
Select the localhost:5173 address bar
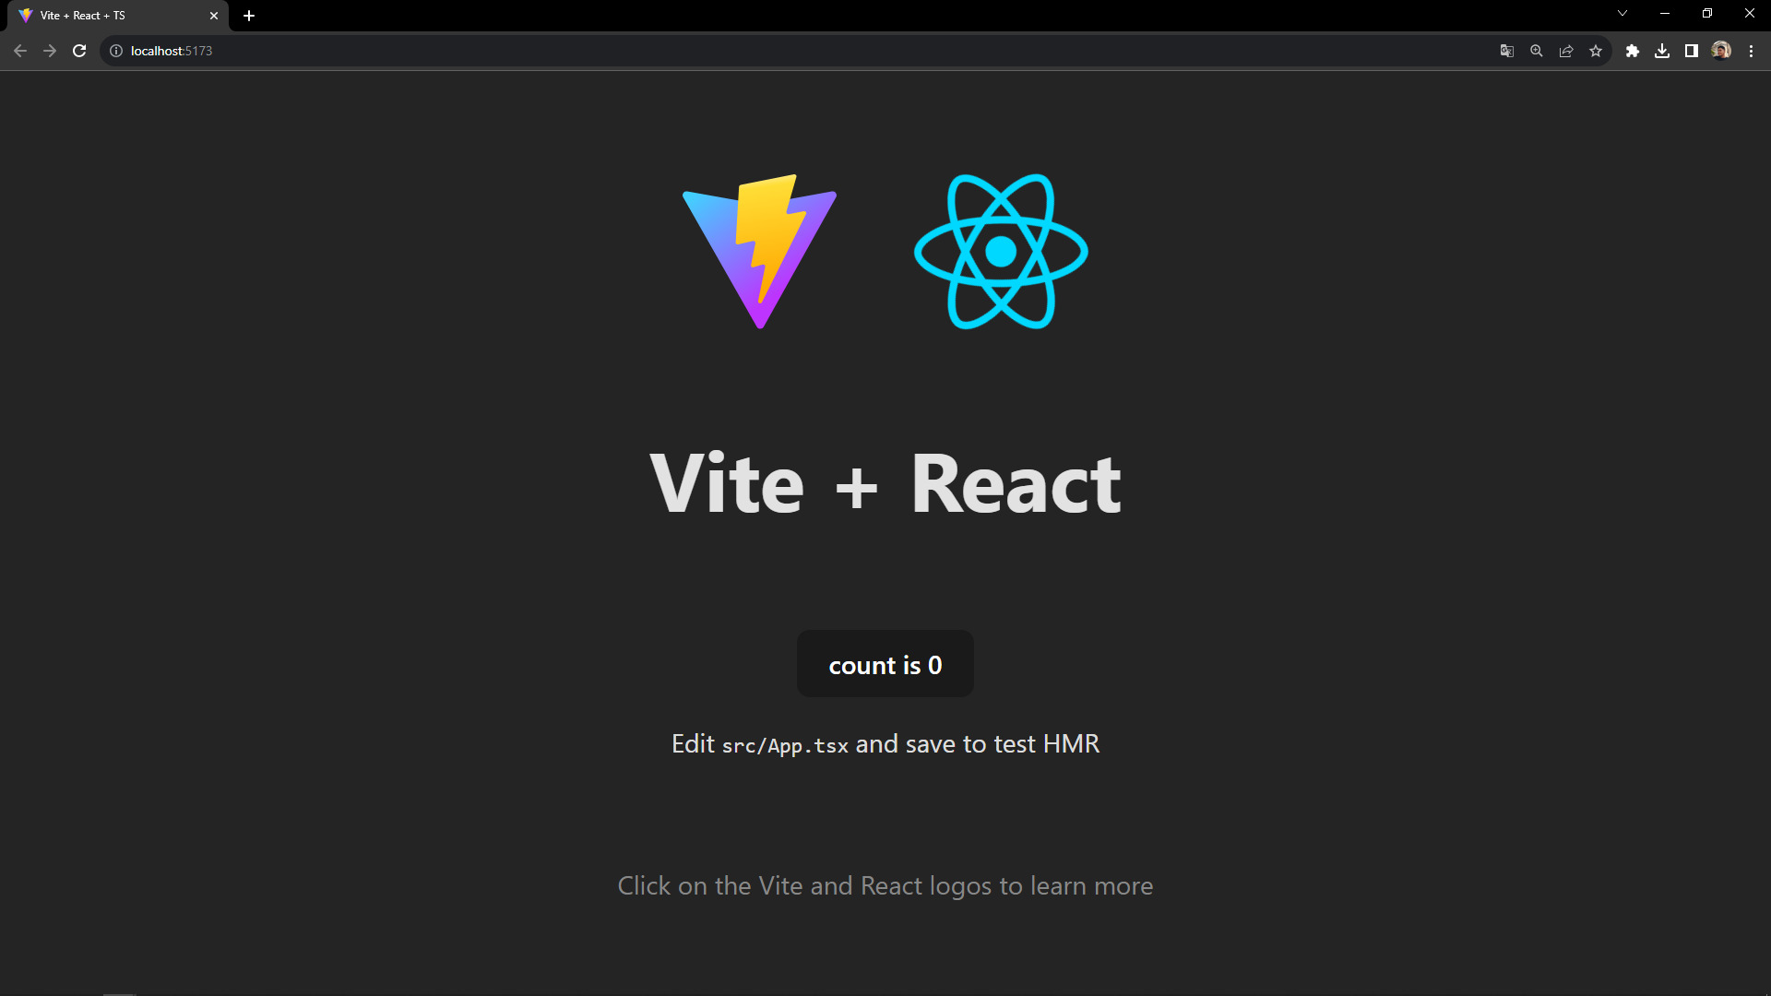pos(172,50)
